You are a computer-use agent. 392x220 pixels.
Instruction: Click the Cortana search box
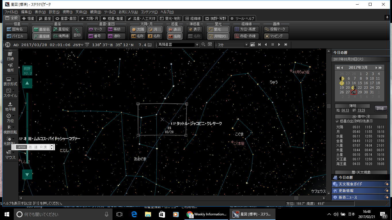(x=63, y=214)
